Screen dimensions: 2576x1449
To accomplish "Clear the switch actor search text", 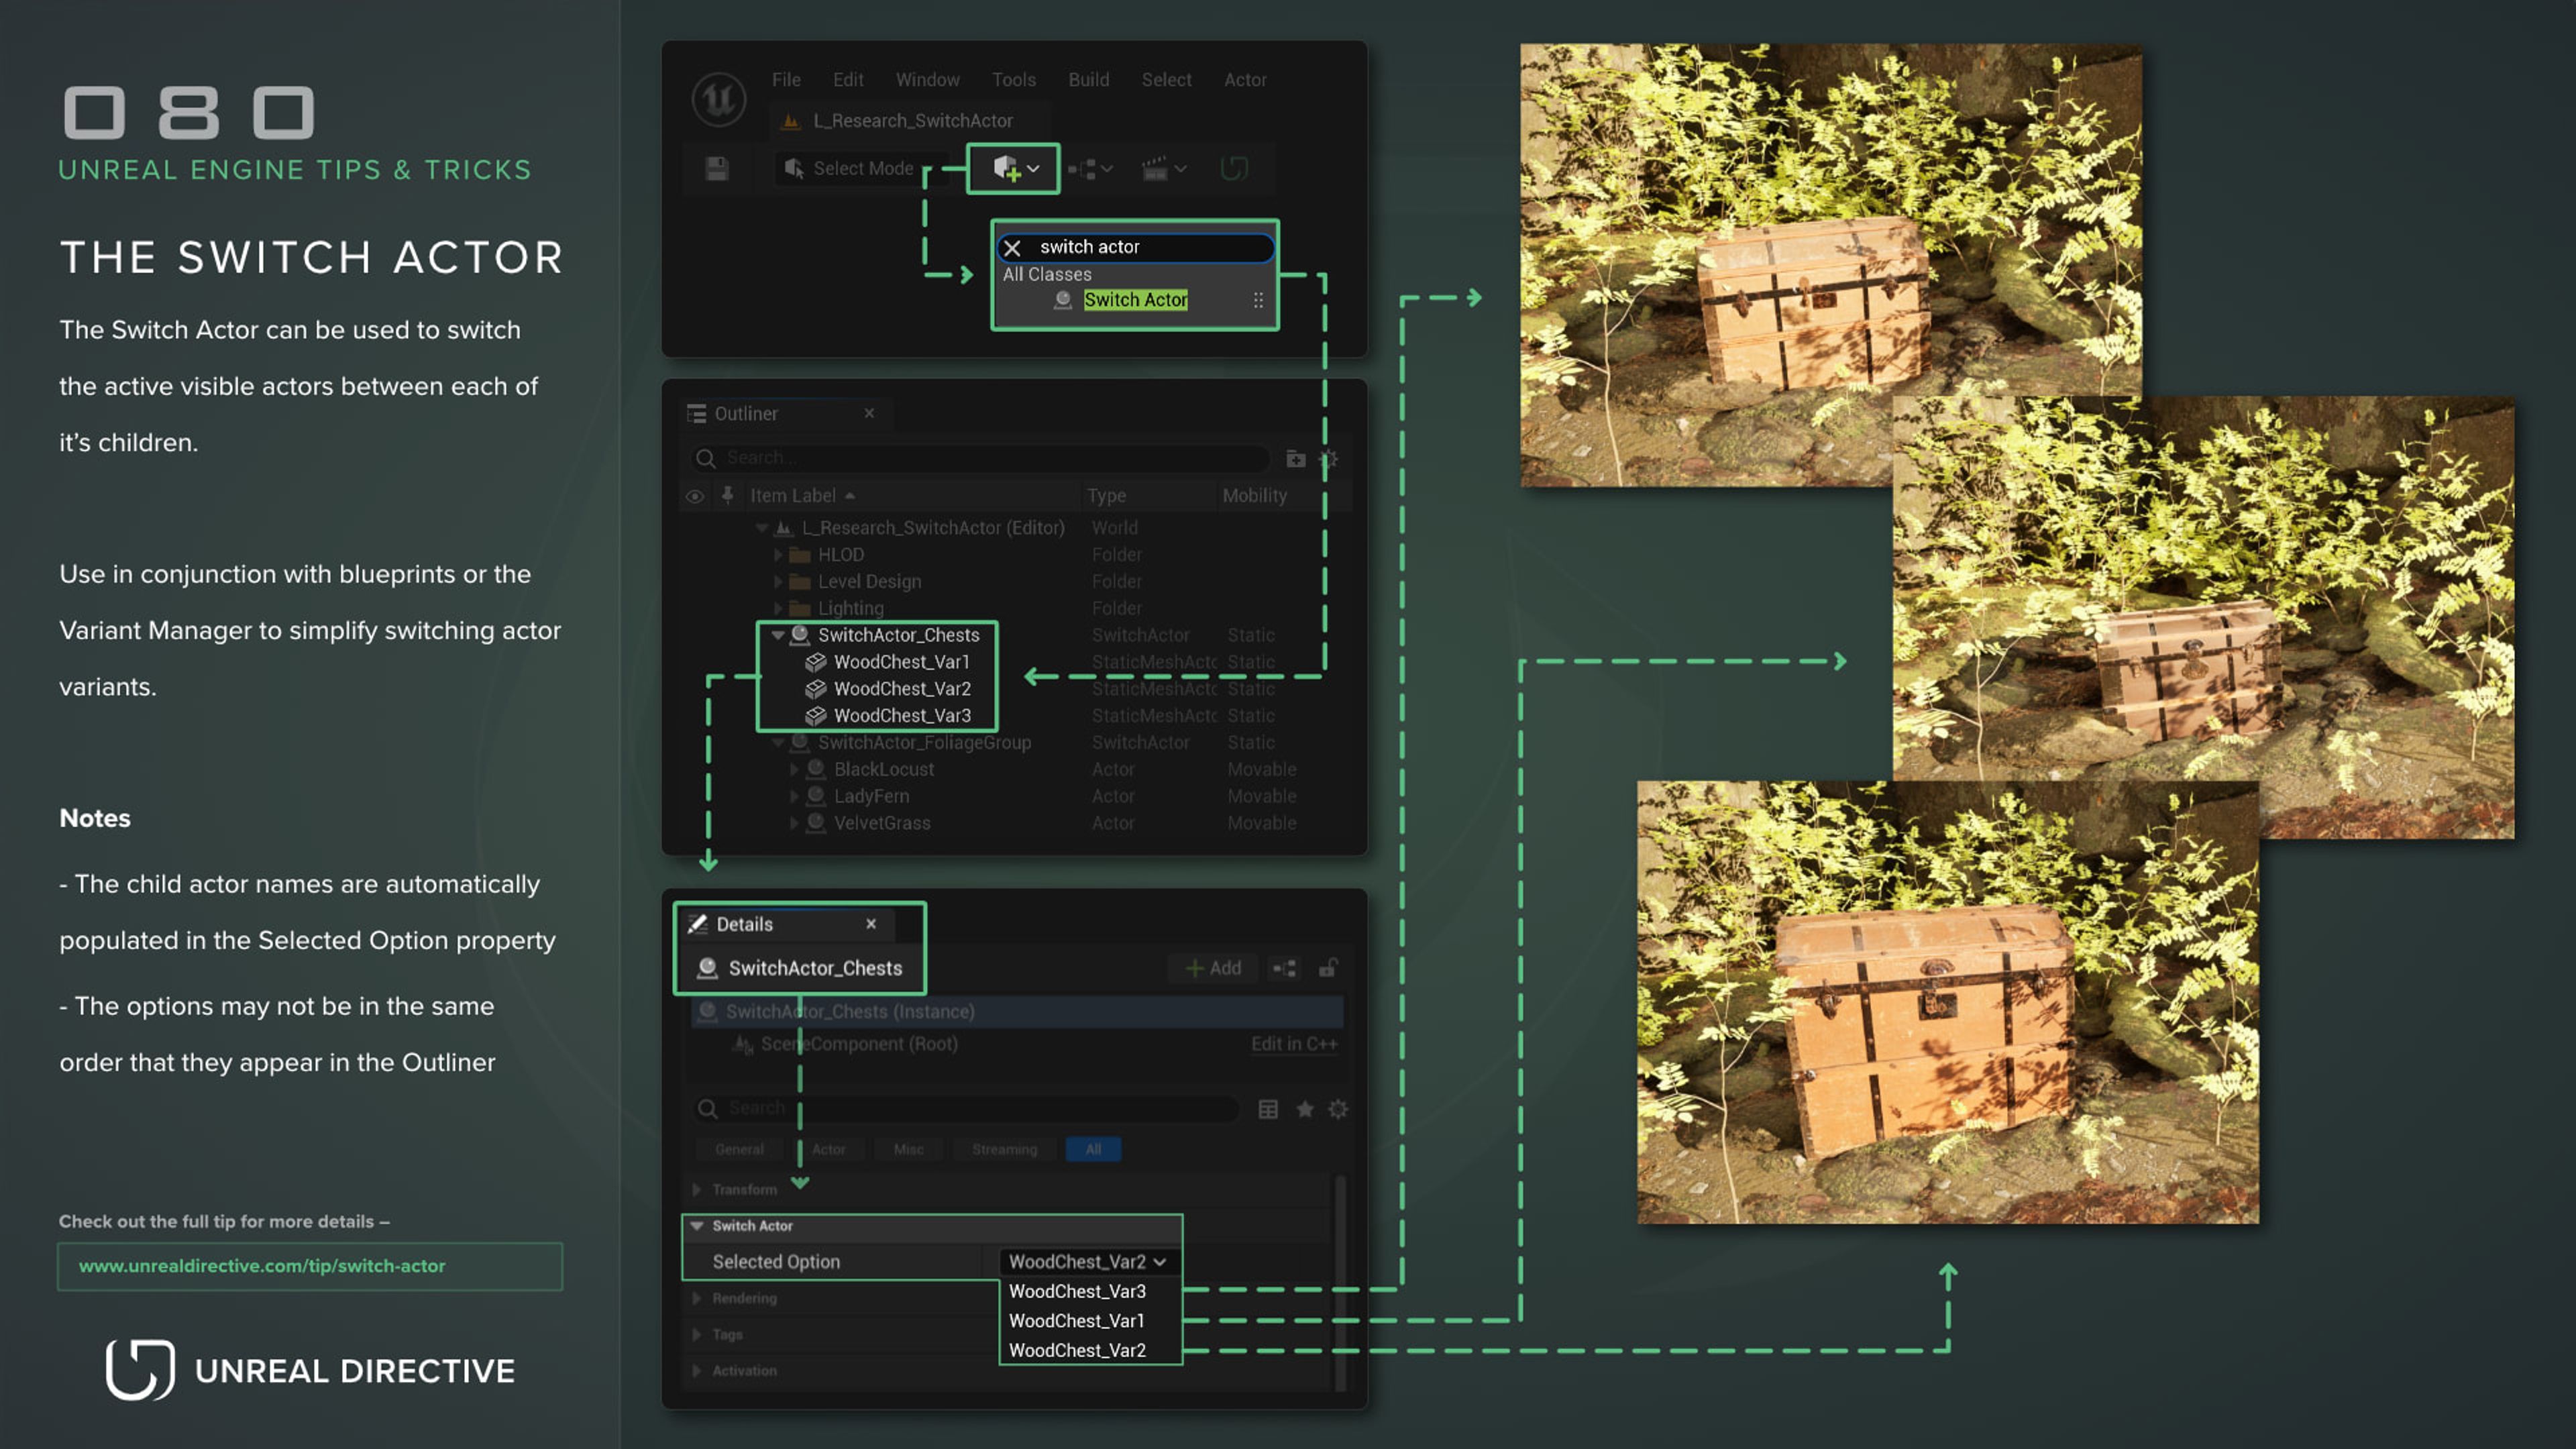I will pos(1012,248).
